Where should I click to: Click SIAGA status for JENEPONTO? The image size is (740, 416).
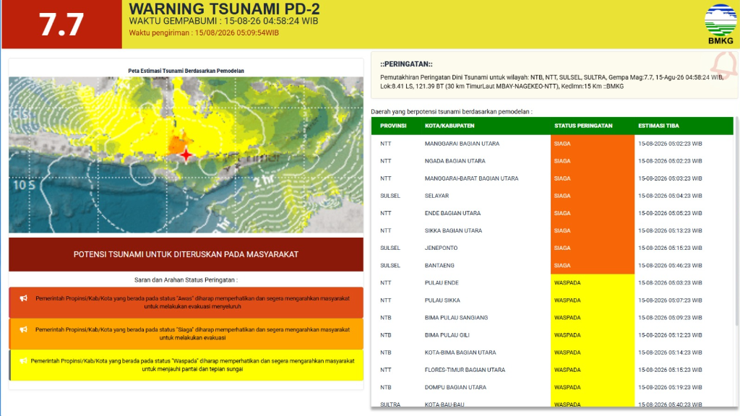[593, 248]
